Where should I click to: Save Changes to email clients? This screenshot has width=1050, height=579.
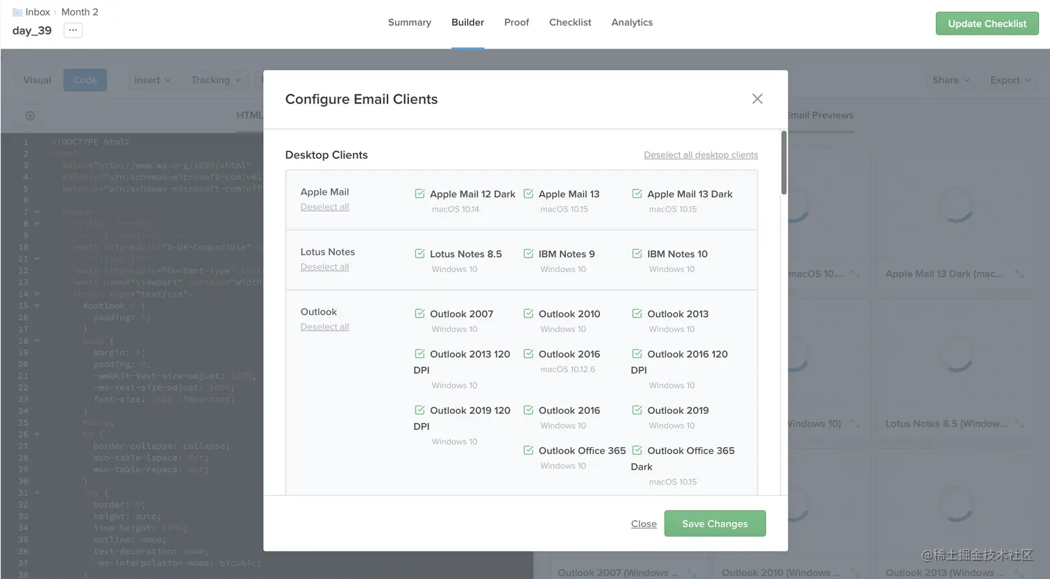click(x=715, y=523)
